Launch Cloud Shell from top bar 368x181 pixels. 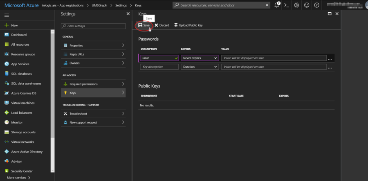pyautogui.click(x=287, y=5)
